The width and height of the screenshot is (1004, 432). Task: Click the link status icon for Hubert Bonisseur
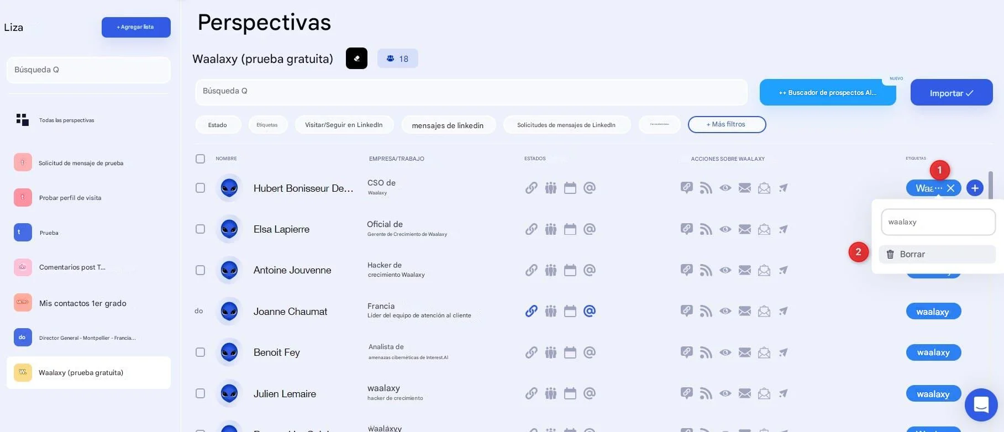click(x=531, y=188)
